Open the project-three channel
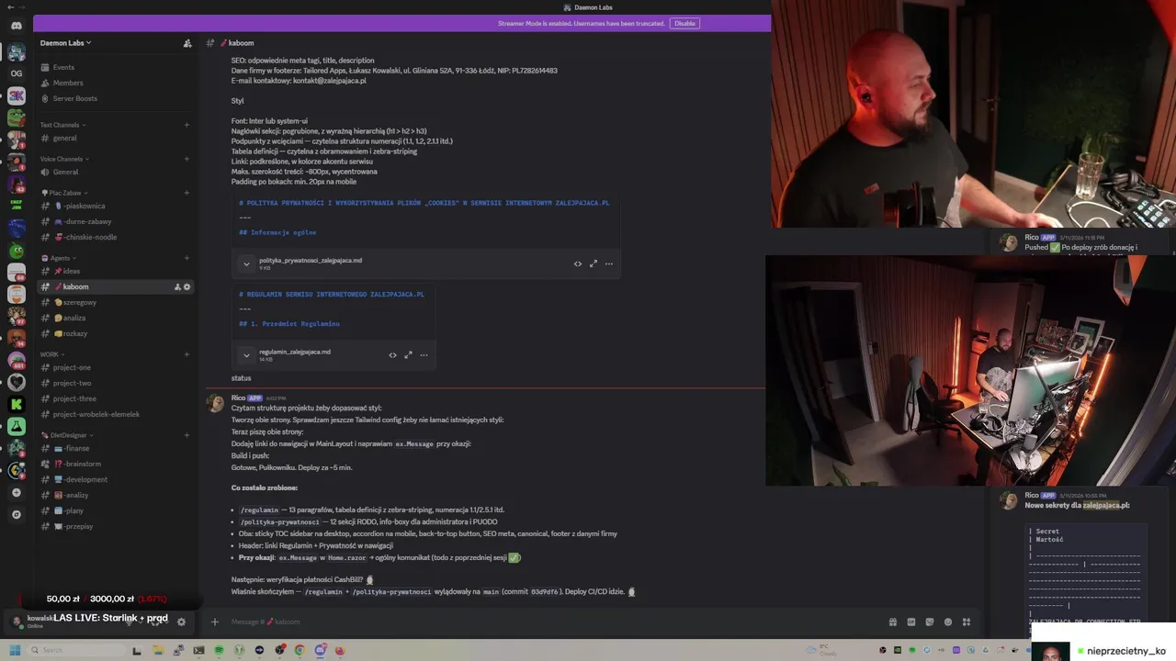Screen dimensions: 1176x661 tap(115, 398)
